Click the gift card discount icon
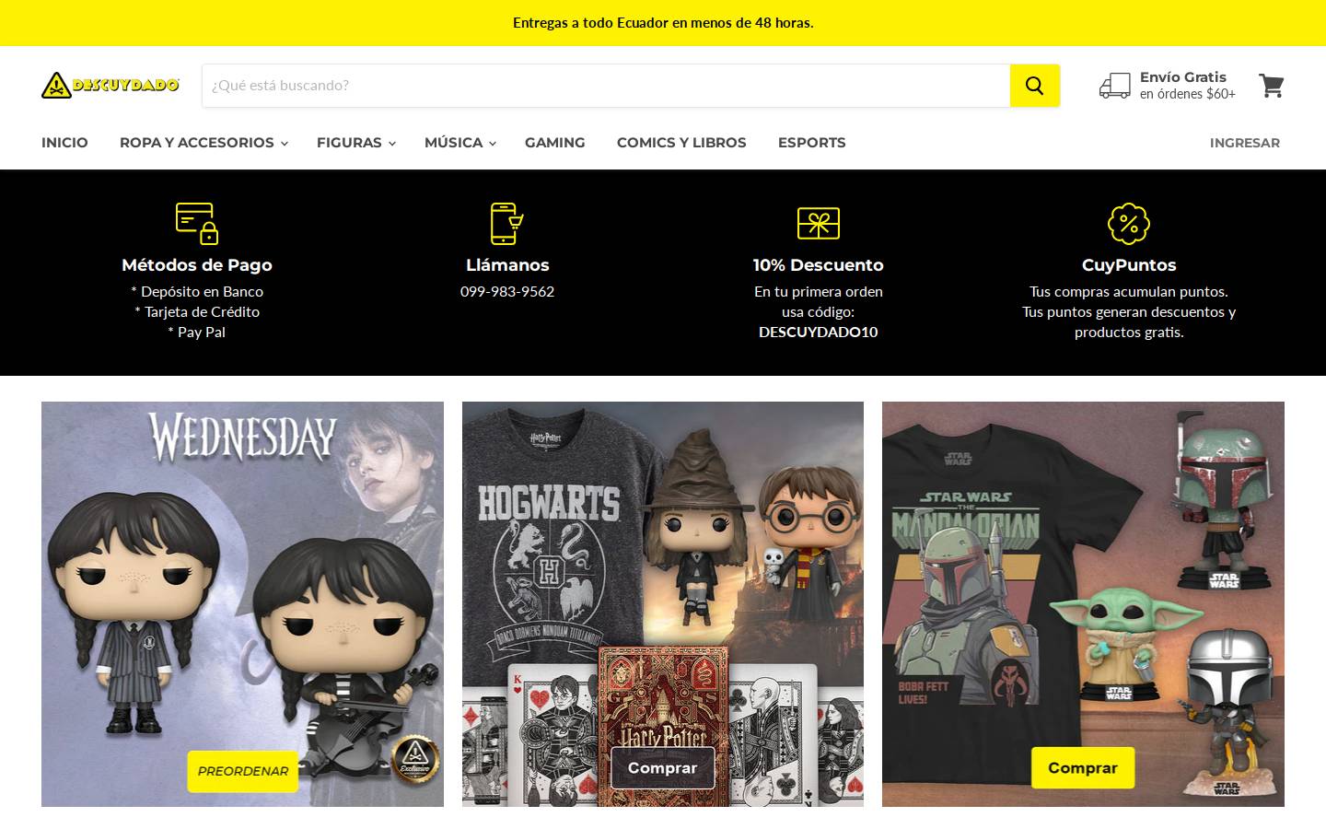This screenshot has height=829, width=1326. pos(818,223)
